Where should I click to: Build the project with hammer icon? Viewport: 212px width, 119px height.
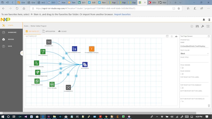click(x=203, y=26)
